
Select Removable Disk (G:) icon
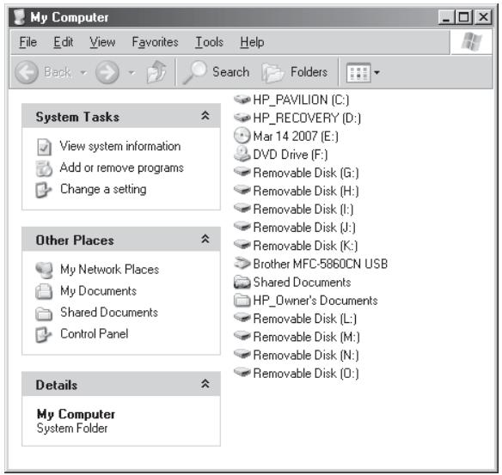242,172
